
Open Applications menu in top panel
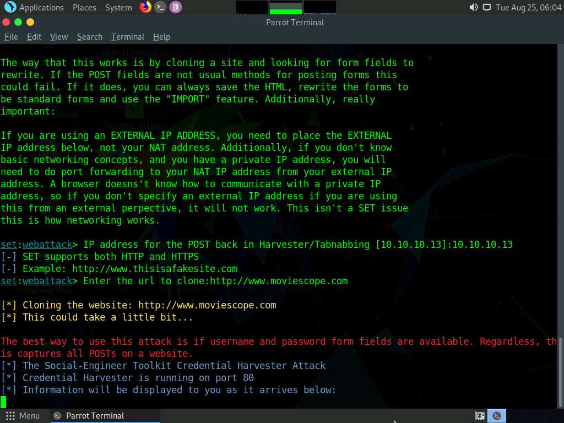click(x=41, y=8)
